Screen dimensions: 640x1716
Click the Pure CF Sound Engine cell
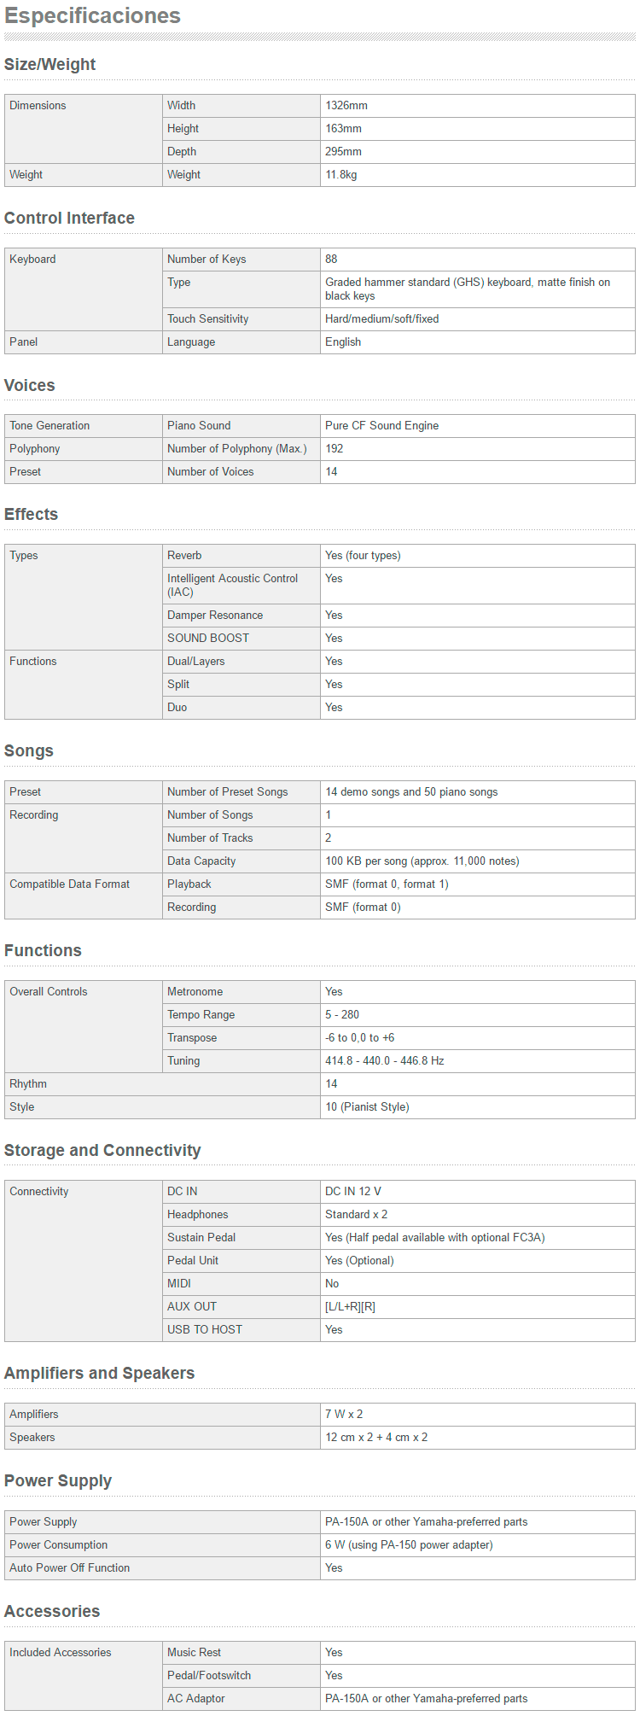coord(478,426)
